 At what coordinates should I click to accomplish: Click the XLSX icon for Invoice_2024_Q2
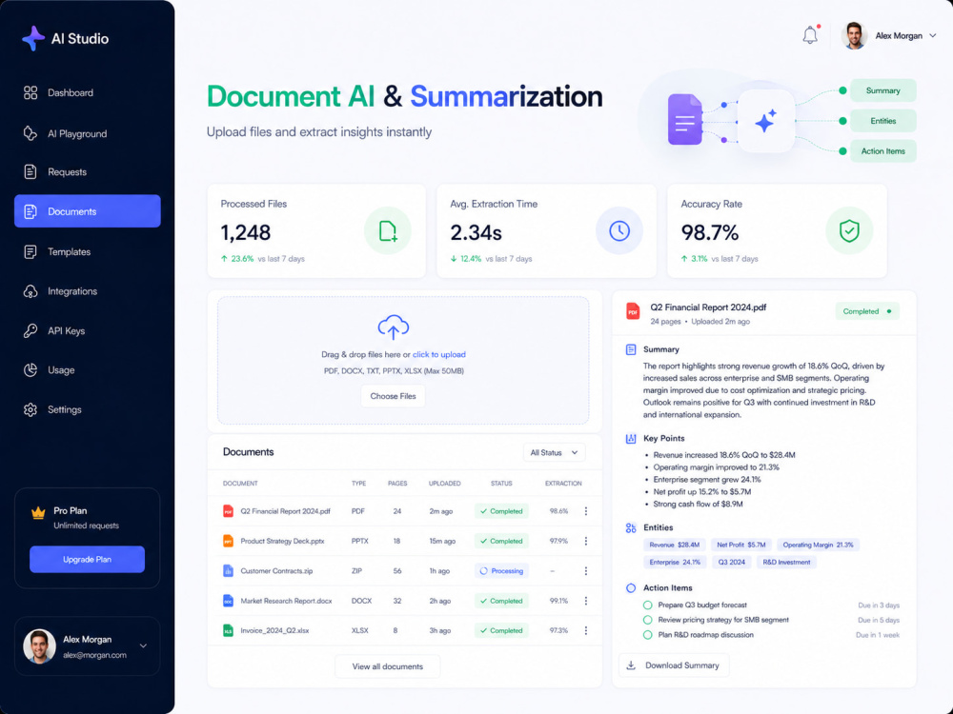228,630
